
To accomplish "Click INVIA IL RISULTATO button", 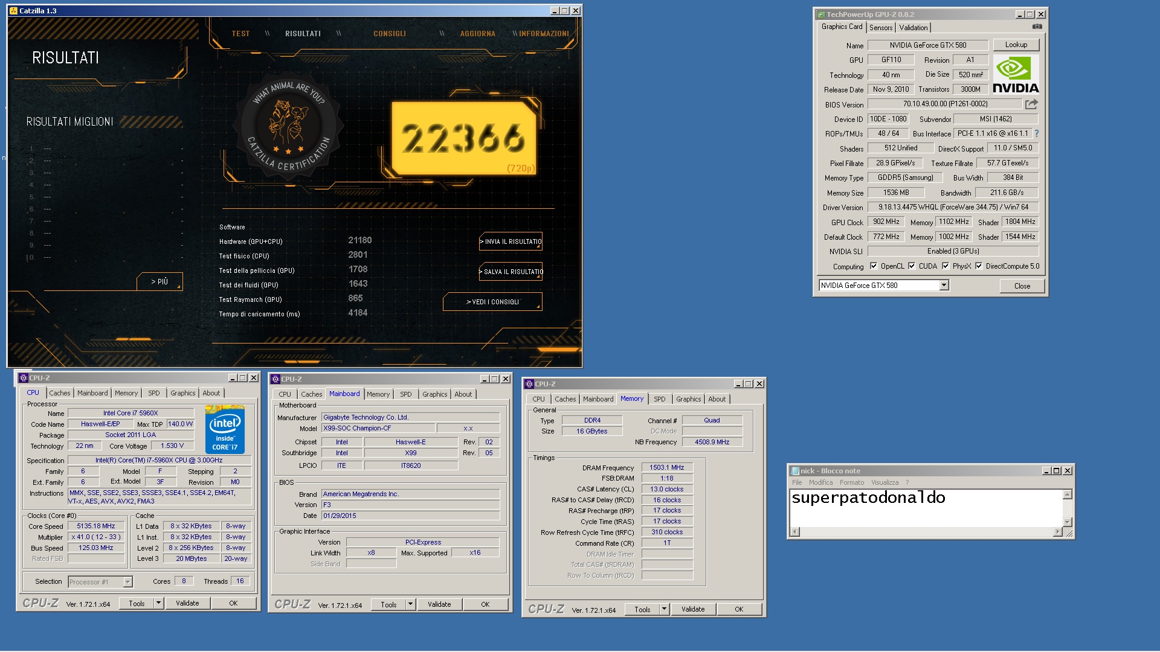I will [511, 241].
